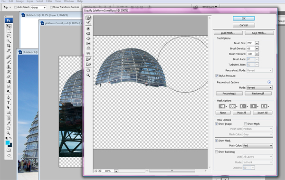Screen dimensions: 285x180
Task: Enable the Show Backdrop checkbox
Action: [216, 152]
